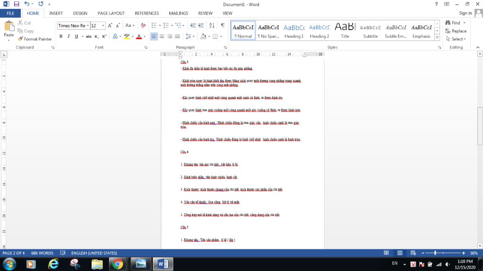Switch to Web Layout view in status bar
Image resolution: width=483 pixels, height=271 pixels.
coord(413,253)
